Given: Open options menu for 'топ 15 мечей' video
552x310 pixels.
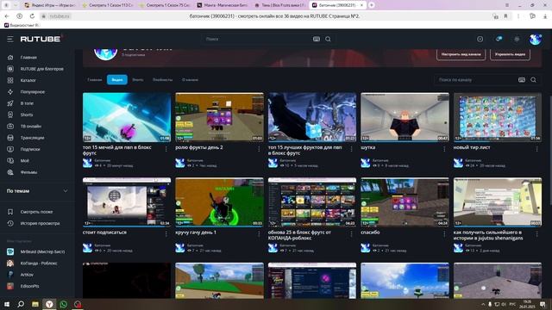Looking at the screenshot, I should click(x=166, y=149).
